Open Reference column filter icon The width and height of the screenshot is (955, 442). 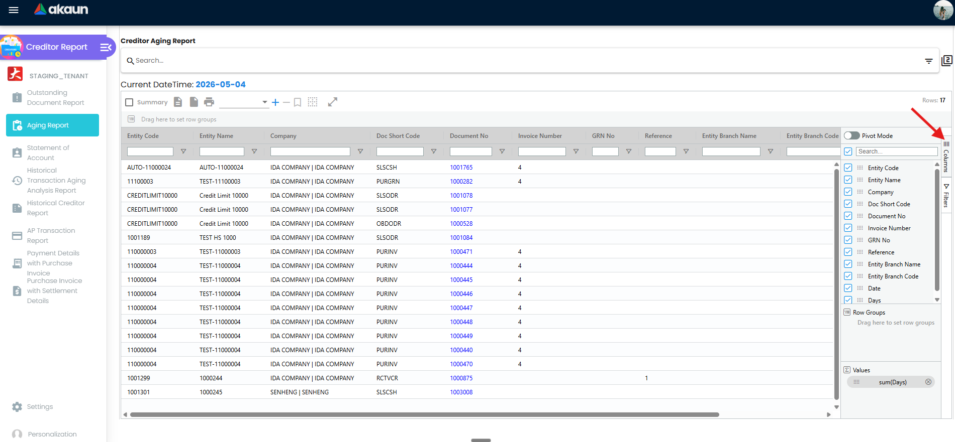pos(686,152)
